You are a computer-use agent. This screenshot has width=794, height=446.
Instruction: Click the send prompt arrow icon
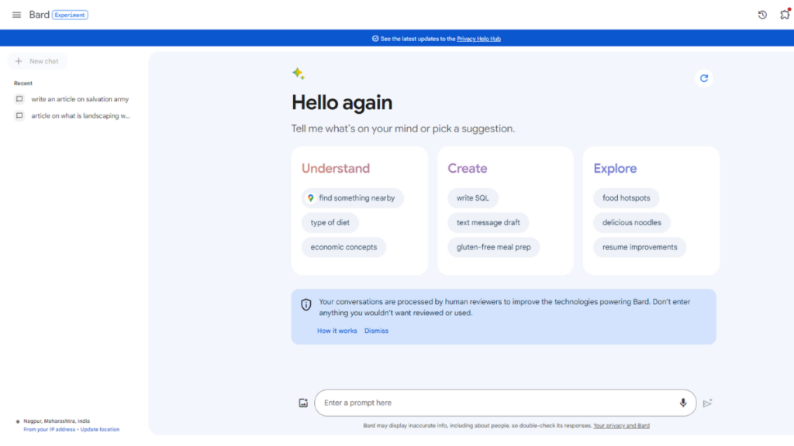(x=707, y=403)
